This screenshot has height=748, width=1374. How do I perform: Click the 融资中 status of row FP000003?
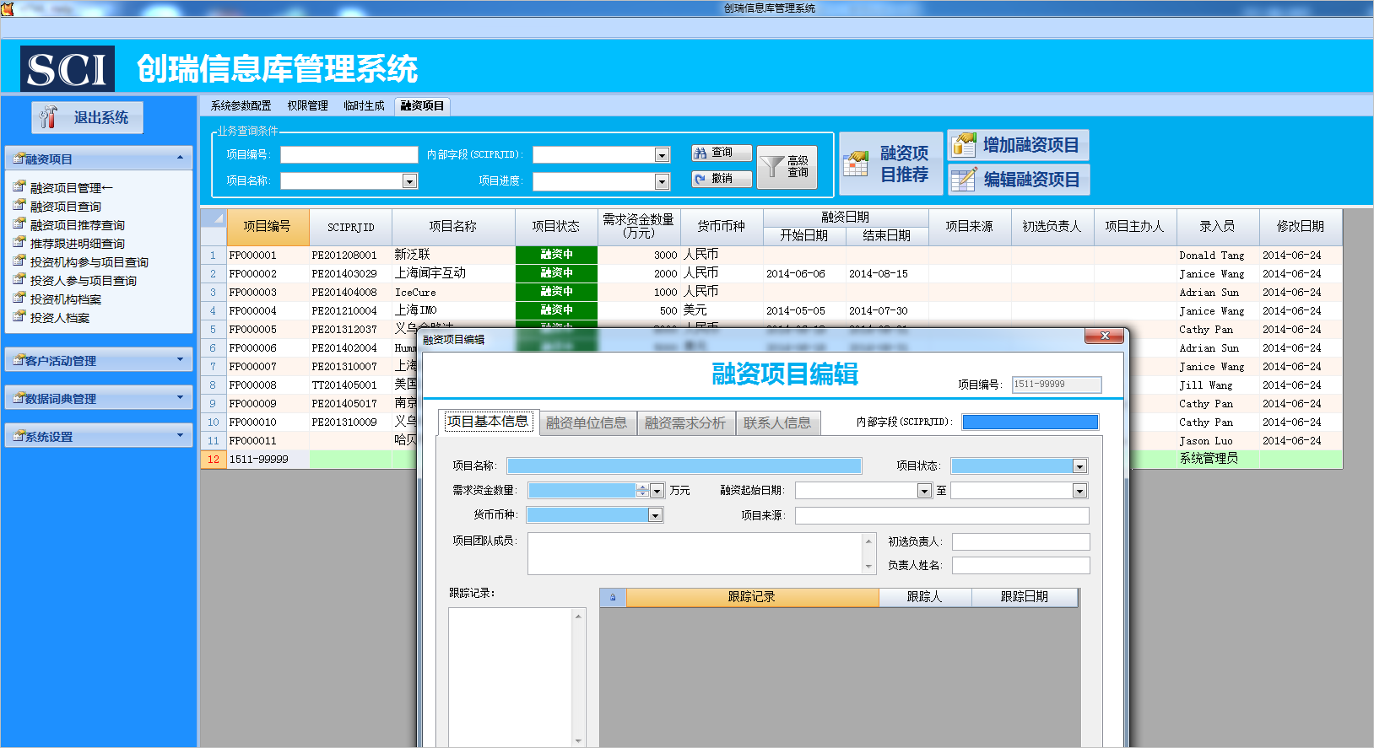(x=556, y=292)
